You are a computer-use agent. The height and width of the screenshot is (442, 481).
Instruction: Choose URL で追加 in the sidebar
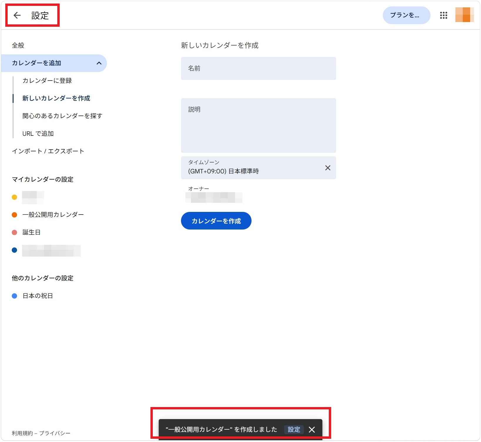(38, 134)
